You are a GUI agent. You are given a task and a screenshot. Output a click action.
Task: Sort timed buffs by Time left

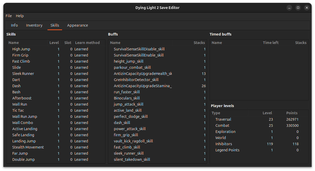[x=271, y=43]
